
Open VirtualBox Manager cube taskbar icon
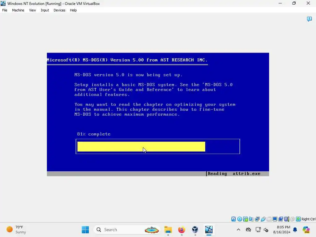[195, 230]
